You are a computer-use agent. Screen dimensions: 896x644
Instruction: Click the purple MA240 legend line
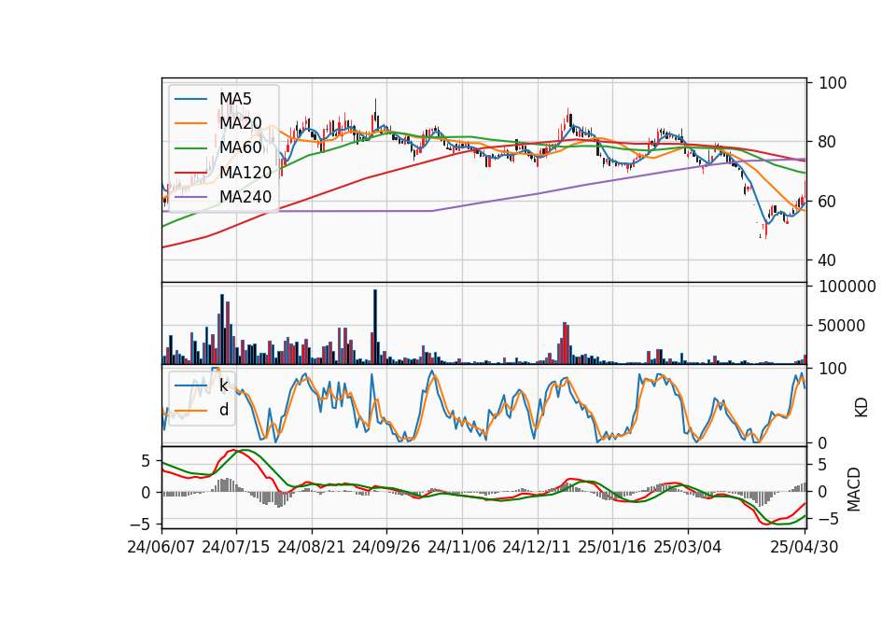point(190,197)
